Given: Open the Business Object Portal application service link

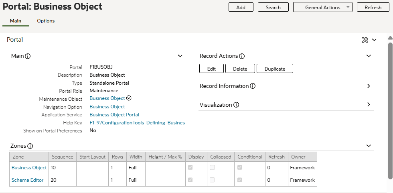Looking at the screenshot, I should tap(114, 114).
